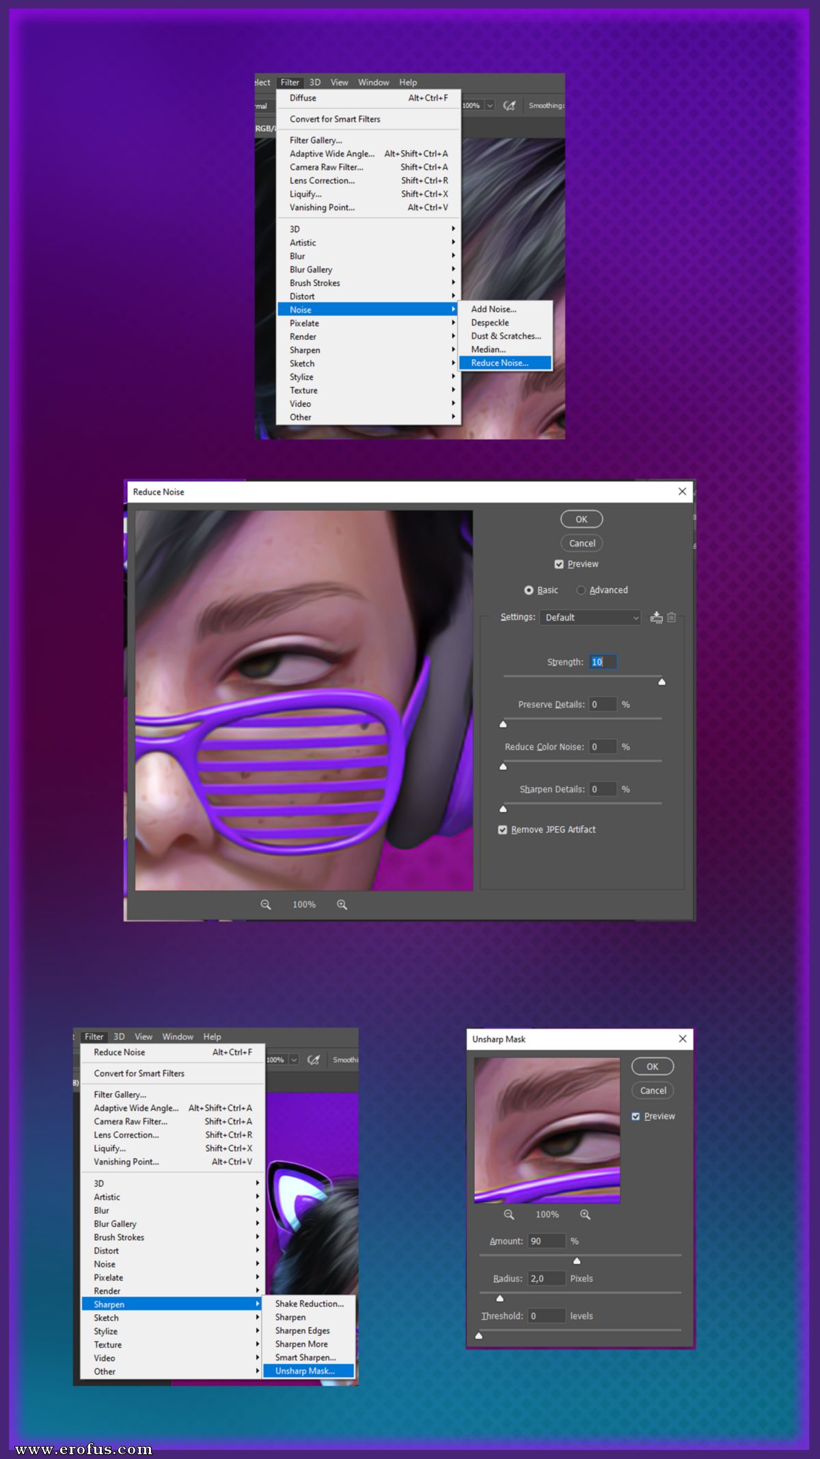Choose Median... from the Noise submenu
The height and width of the screenshot is (1459, 820).
point(505,350)
